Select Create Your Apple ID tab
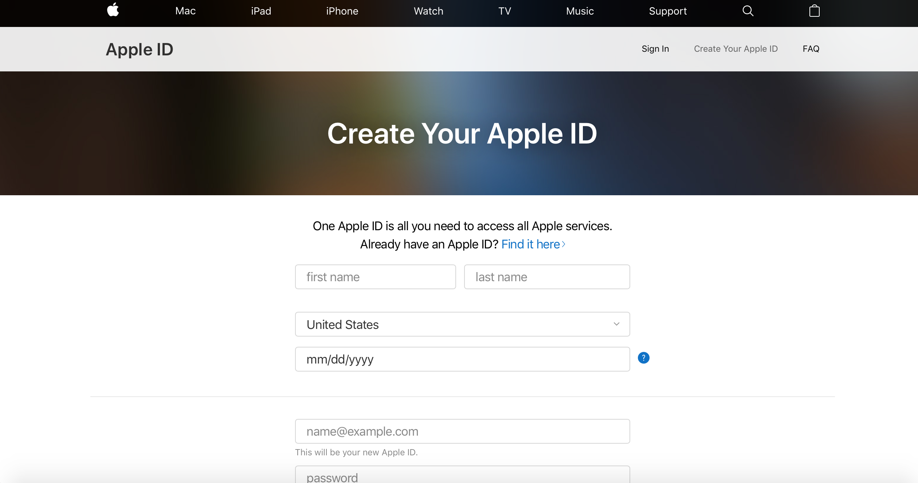 (735, 49)
